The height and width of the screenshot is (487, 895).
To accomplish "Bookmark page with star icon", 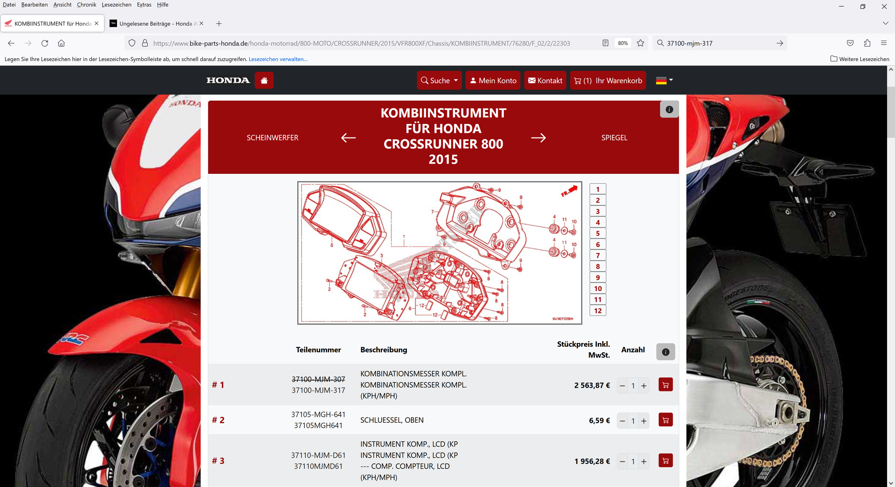I will 640,43.
